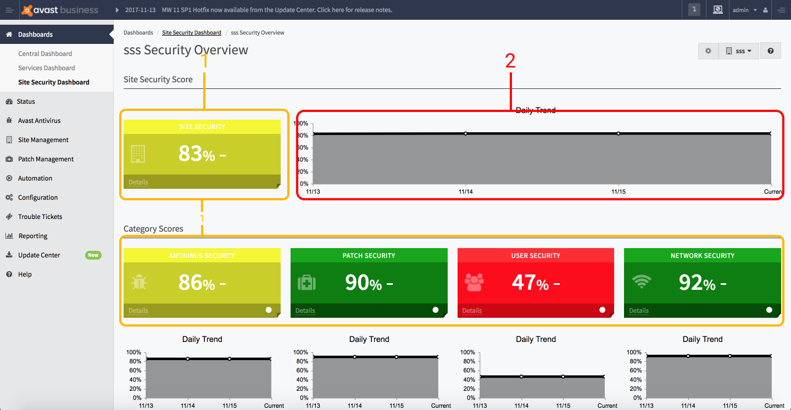Open the right-side panel menu icon
791x410 pixels.
(781, 10)
